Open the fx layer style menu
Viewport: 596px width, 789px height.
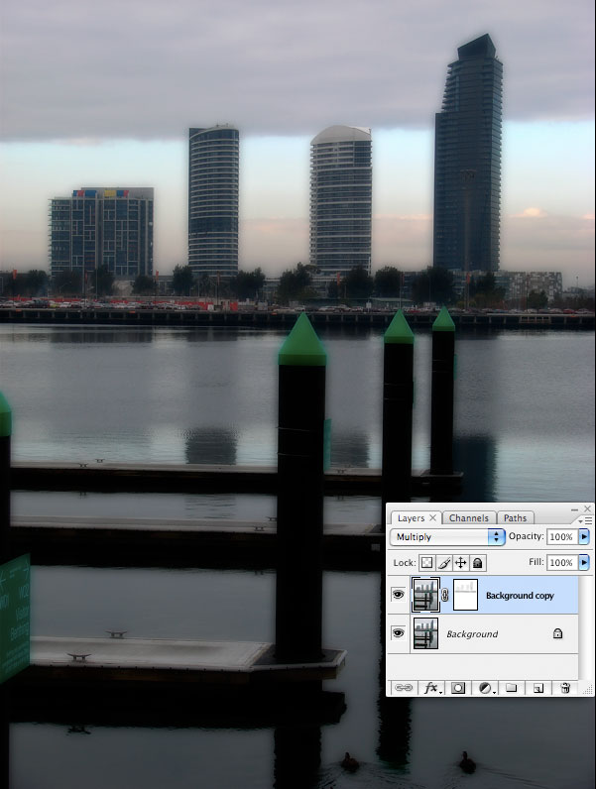(431, 687)
